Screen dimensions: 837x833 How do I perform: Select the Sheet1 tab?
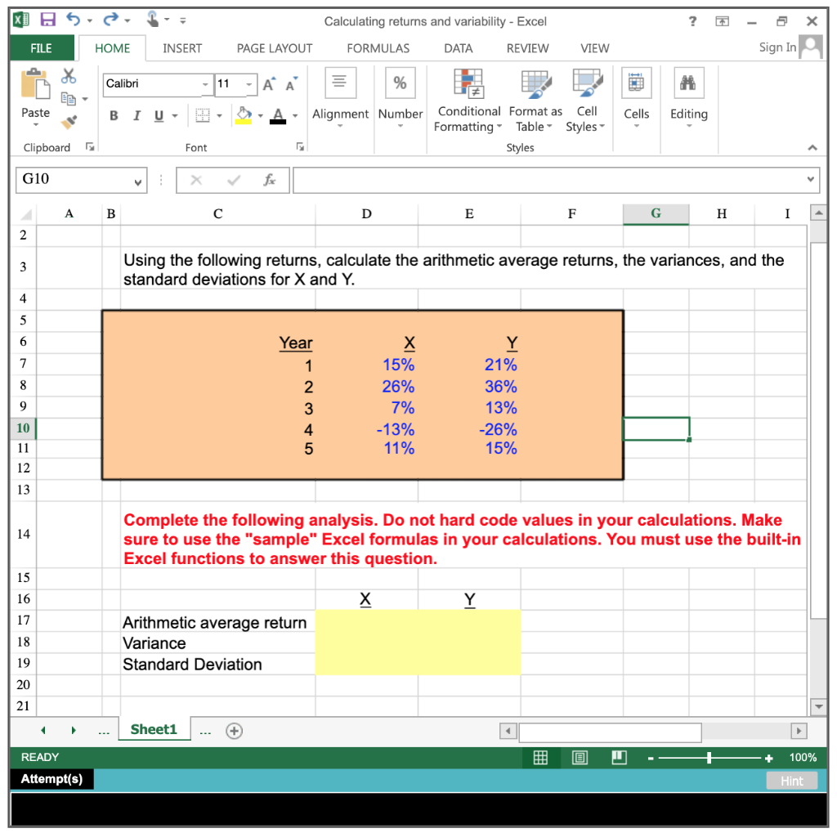(x=154, y=728)
